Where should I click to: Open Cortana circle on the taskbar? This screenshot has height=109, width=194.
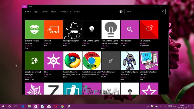(9, 106)
